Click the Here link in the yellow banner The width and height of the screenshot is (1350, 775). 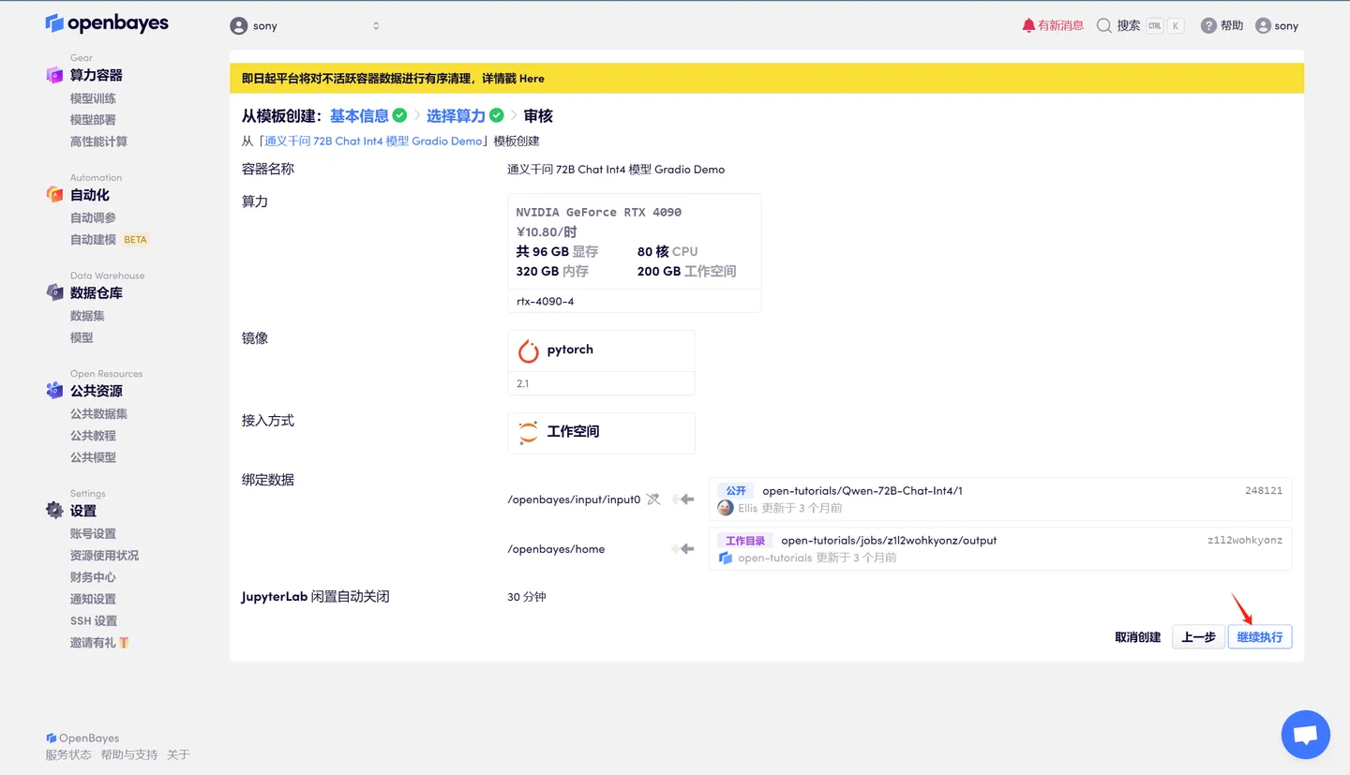tap(532, 79)
